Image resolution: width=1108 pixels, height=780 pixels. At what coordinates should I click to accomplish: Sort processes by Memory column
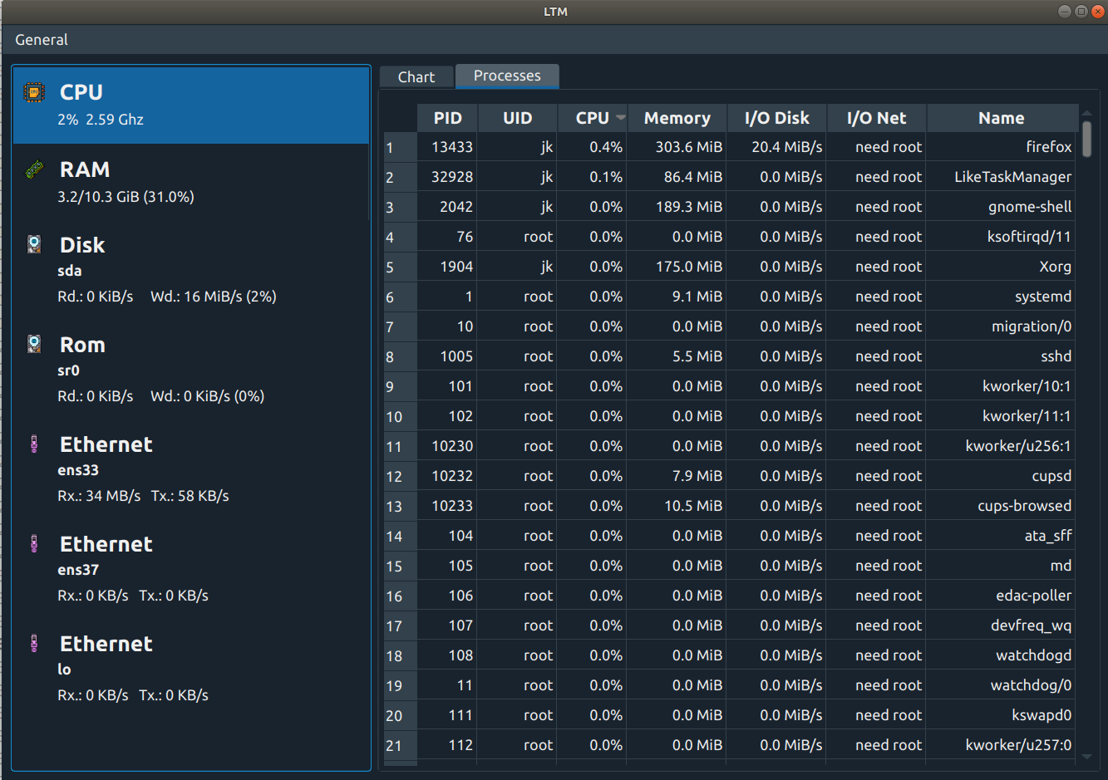pos(677,118)
